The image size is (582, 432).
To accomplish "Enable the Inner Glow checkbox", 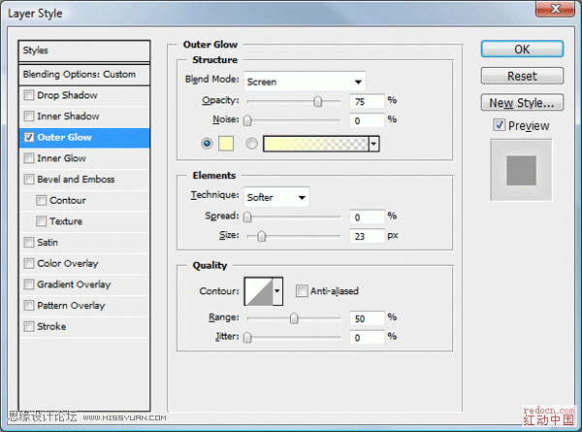I will 28,158.
